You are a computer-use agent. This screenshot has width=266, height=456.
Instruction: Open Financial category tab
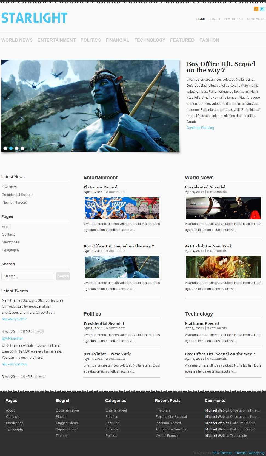pos(118,40)
